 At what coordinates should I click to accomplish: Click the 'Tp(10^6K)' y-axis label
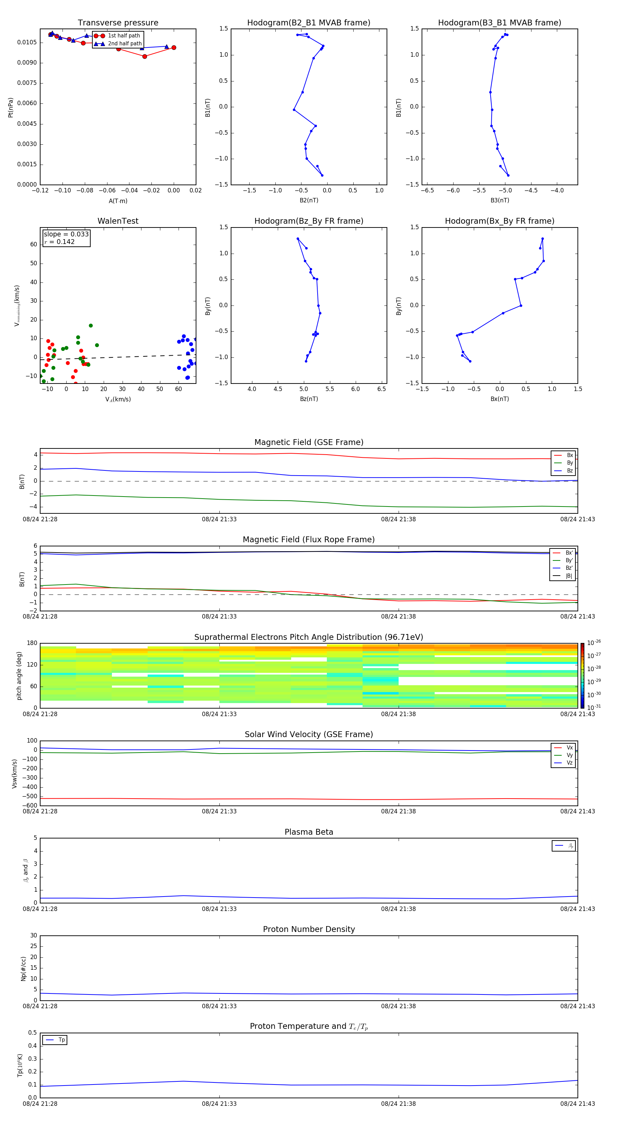[x=20, y=1065]
